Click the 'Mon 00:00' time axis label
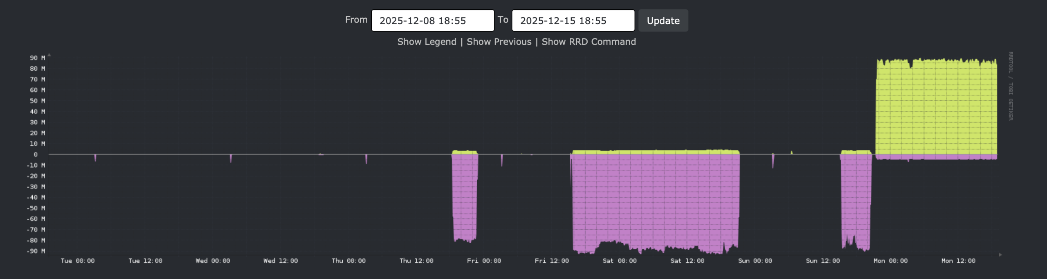 coord(890,261)
